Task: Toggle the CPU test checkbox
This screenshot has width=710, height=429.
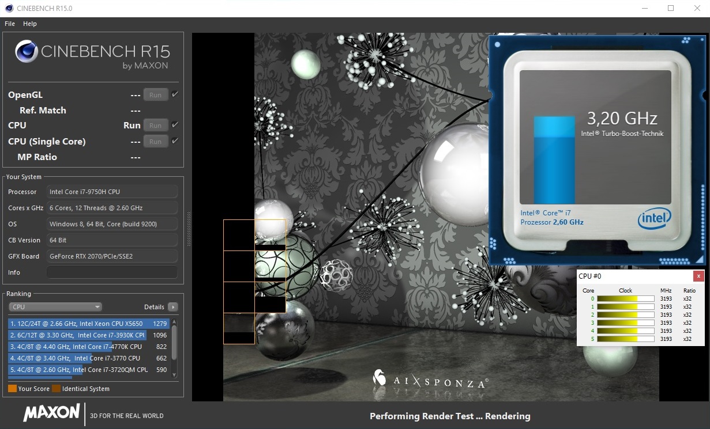Action: point(175,124)
